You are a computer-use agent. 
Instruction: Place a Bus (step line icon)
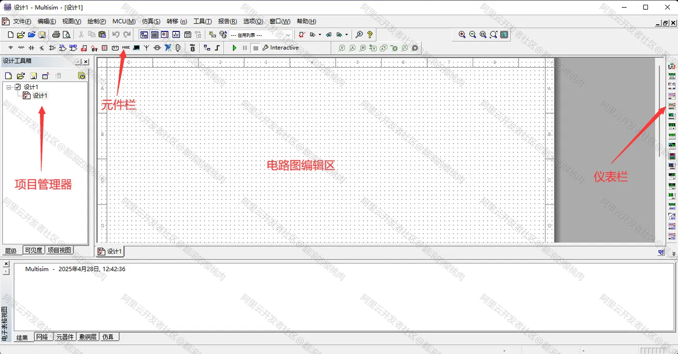(x=217, y=47)
